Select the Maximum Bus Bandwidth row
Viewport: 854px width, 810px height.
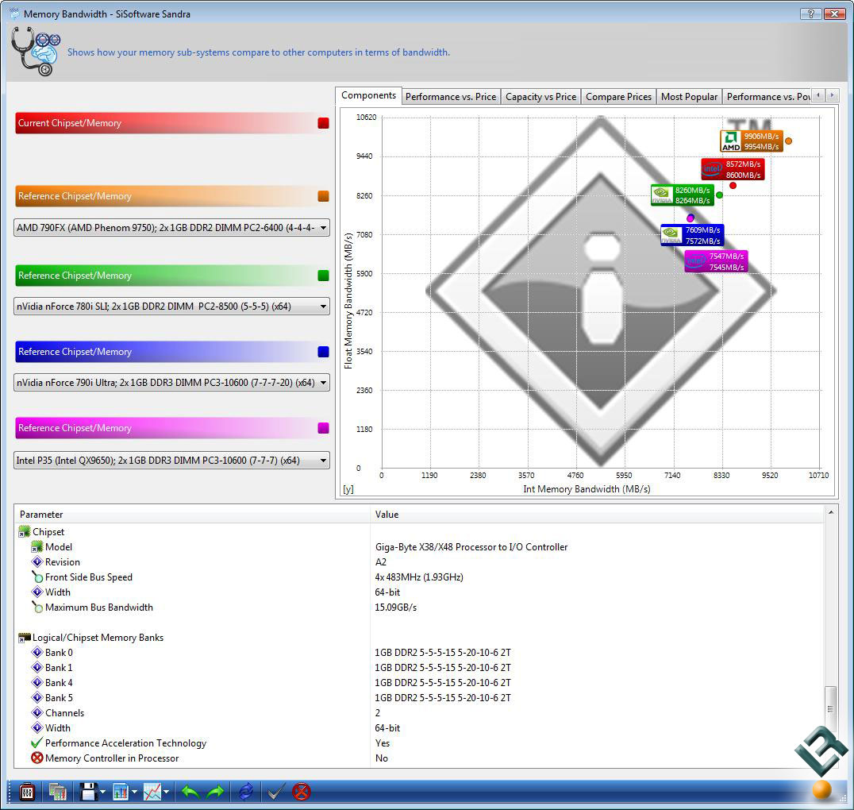[x=419, y=607]
